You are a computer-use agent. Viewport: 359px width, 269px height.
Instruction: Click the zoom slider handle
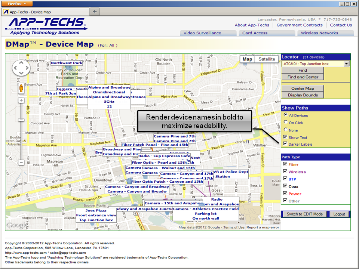[x=21, y=120]
